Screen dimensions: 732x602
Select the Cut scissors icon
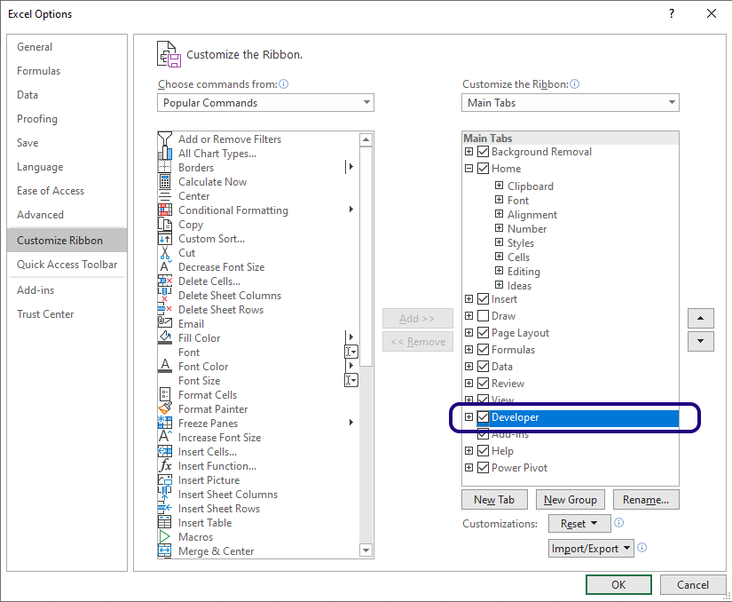pos(164,253)
